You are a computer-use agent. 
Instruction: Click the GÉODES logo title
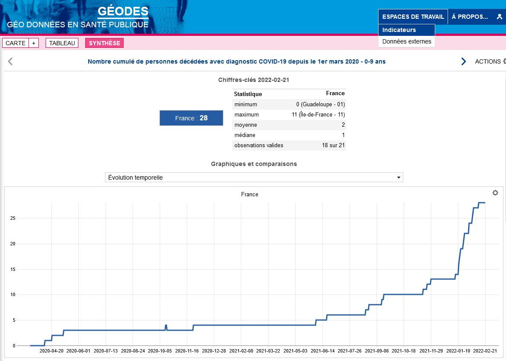(123, 11)
